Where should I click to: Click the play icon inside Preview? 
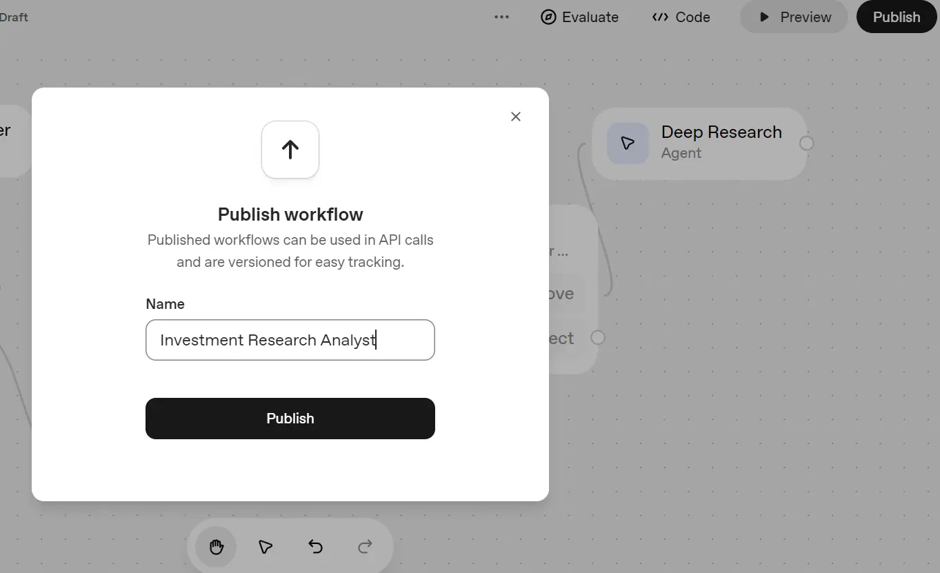point(766,17)
